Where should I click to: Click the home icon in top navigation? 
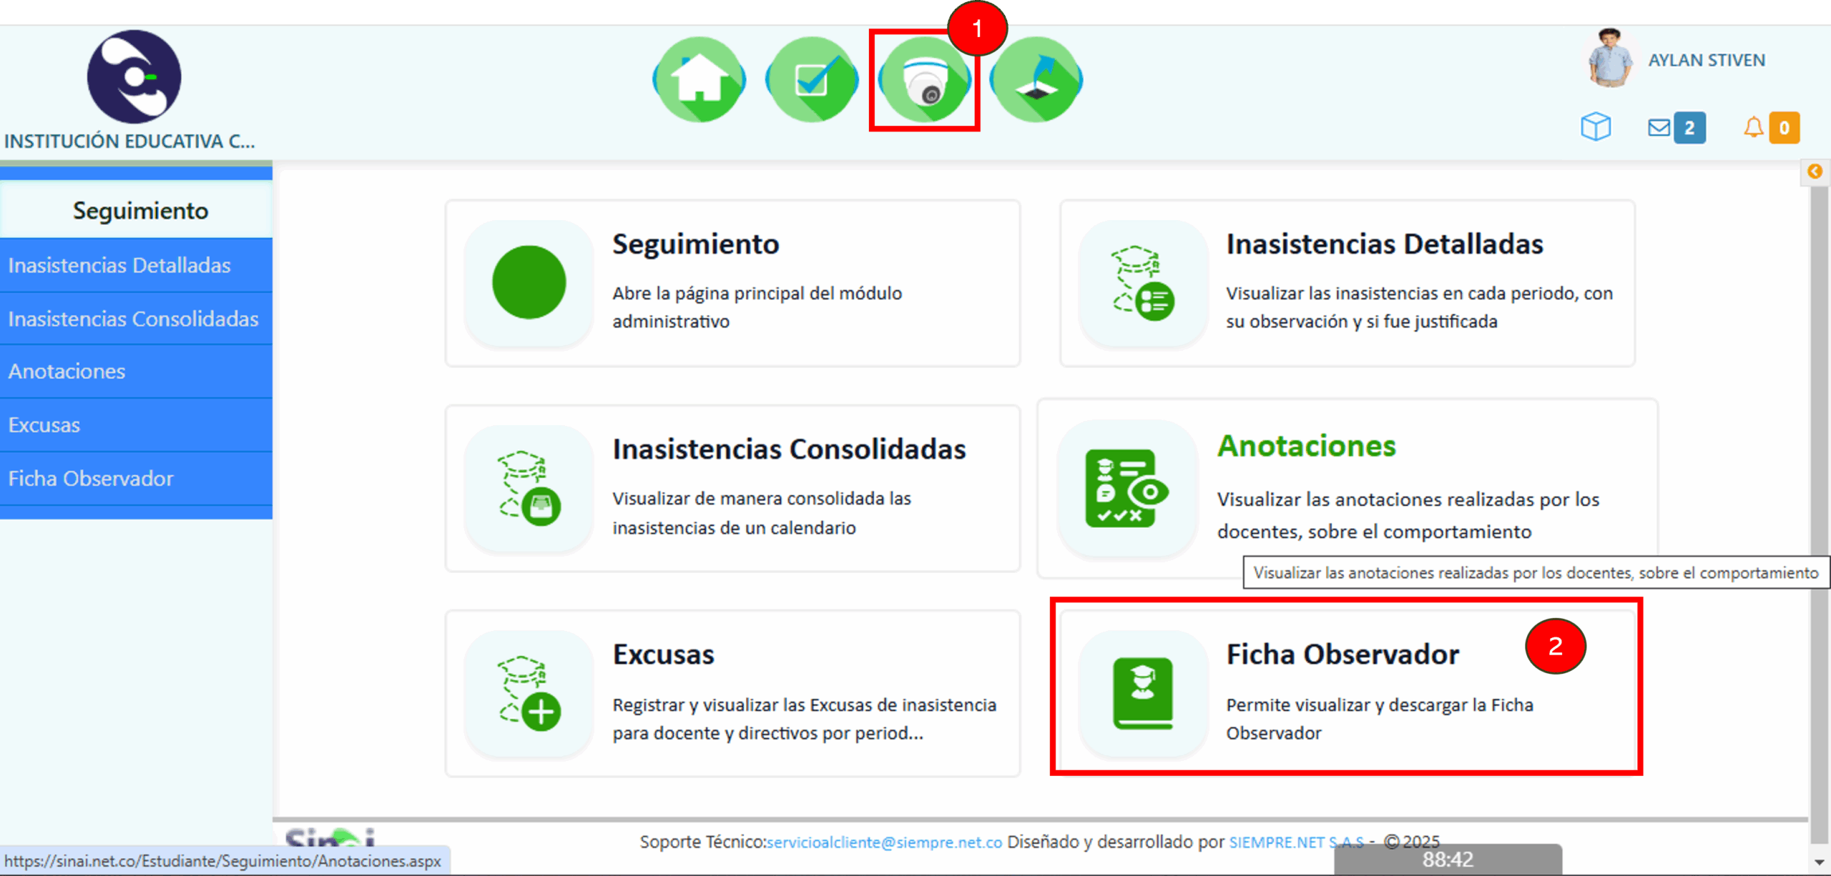pyautogui.click(x=699, y=79)
